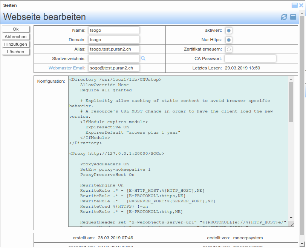Click the window icon beside refresh
The image size is (306, 248).
(293, 17)
